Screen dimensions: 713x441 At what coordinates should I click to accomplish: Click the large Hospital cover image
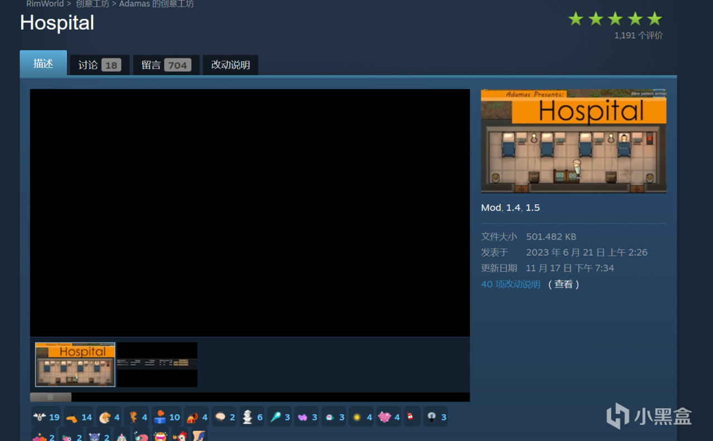pyautogui.click(x=574, y=141)
